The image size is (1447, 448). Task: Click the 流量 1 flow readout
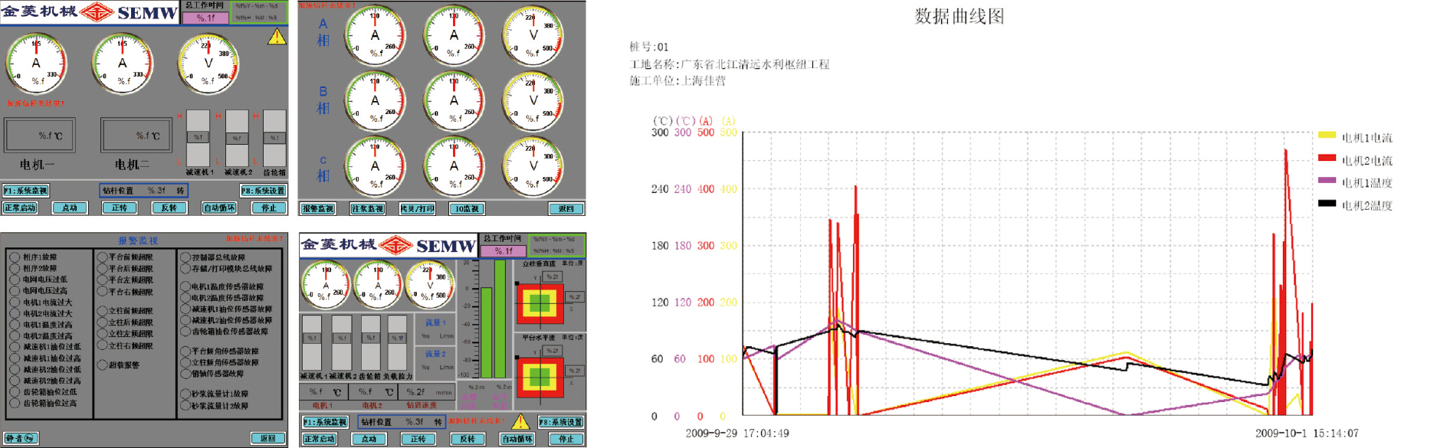(x=435, y=329)
